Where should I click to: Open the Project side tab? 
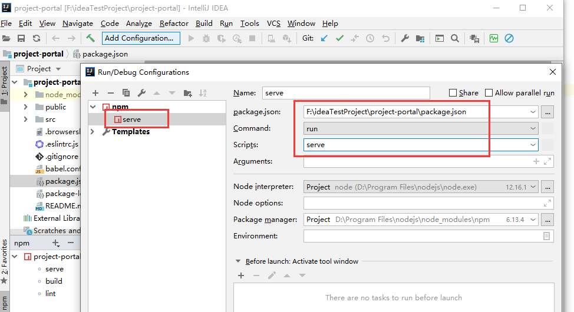point(4,85)
